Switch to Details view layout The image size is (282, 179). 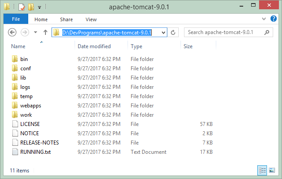pos(262,170)
